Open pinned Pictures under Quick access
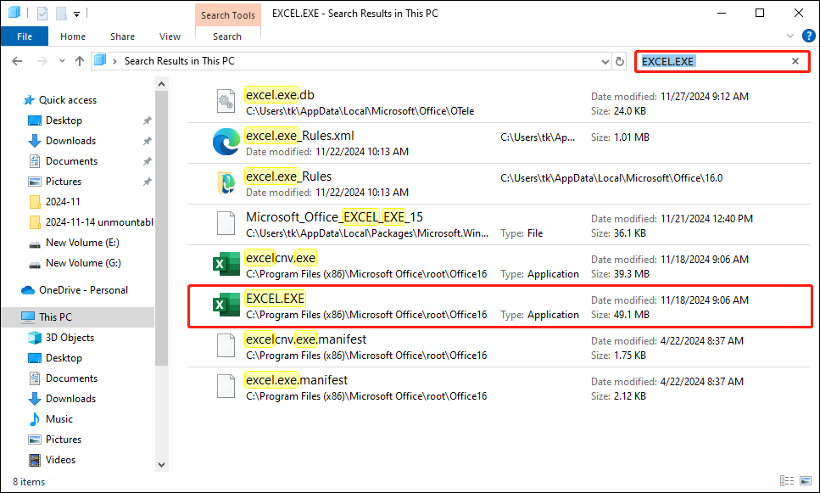This screenshot has height=493, width=820. pyautogui.click(x=64, y=182)
